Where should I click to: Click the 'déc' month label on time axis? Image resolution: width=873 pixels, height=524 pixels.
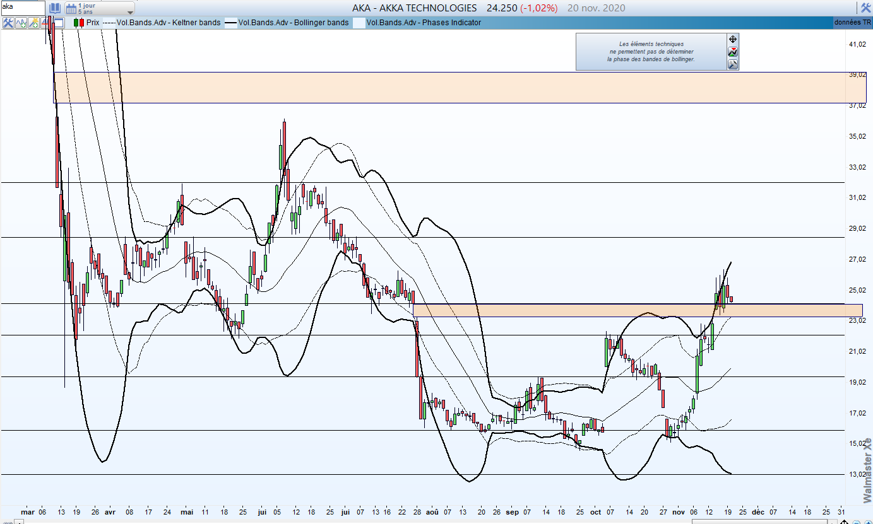pos(757,513)
